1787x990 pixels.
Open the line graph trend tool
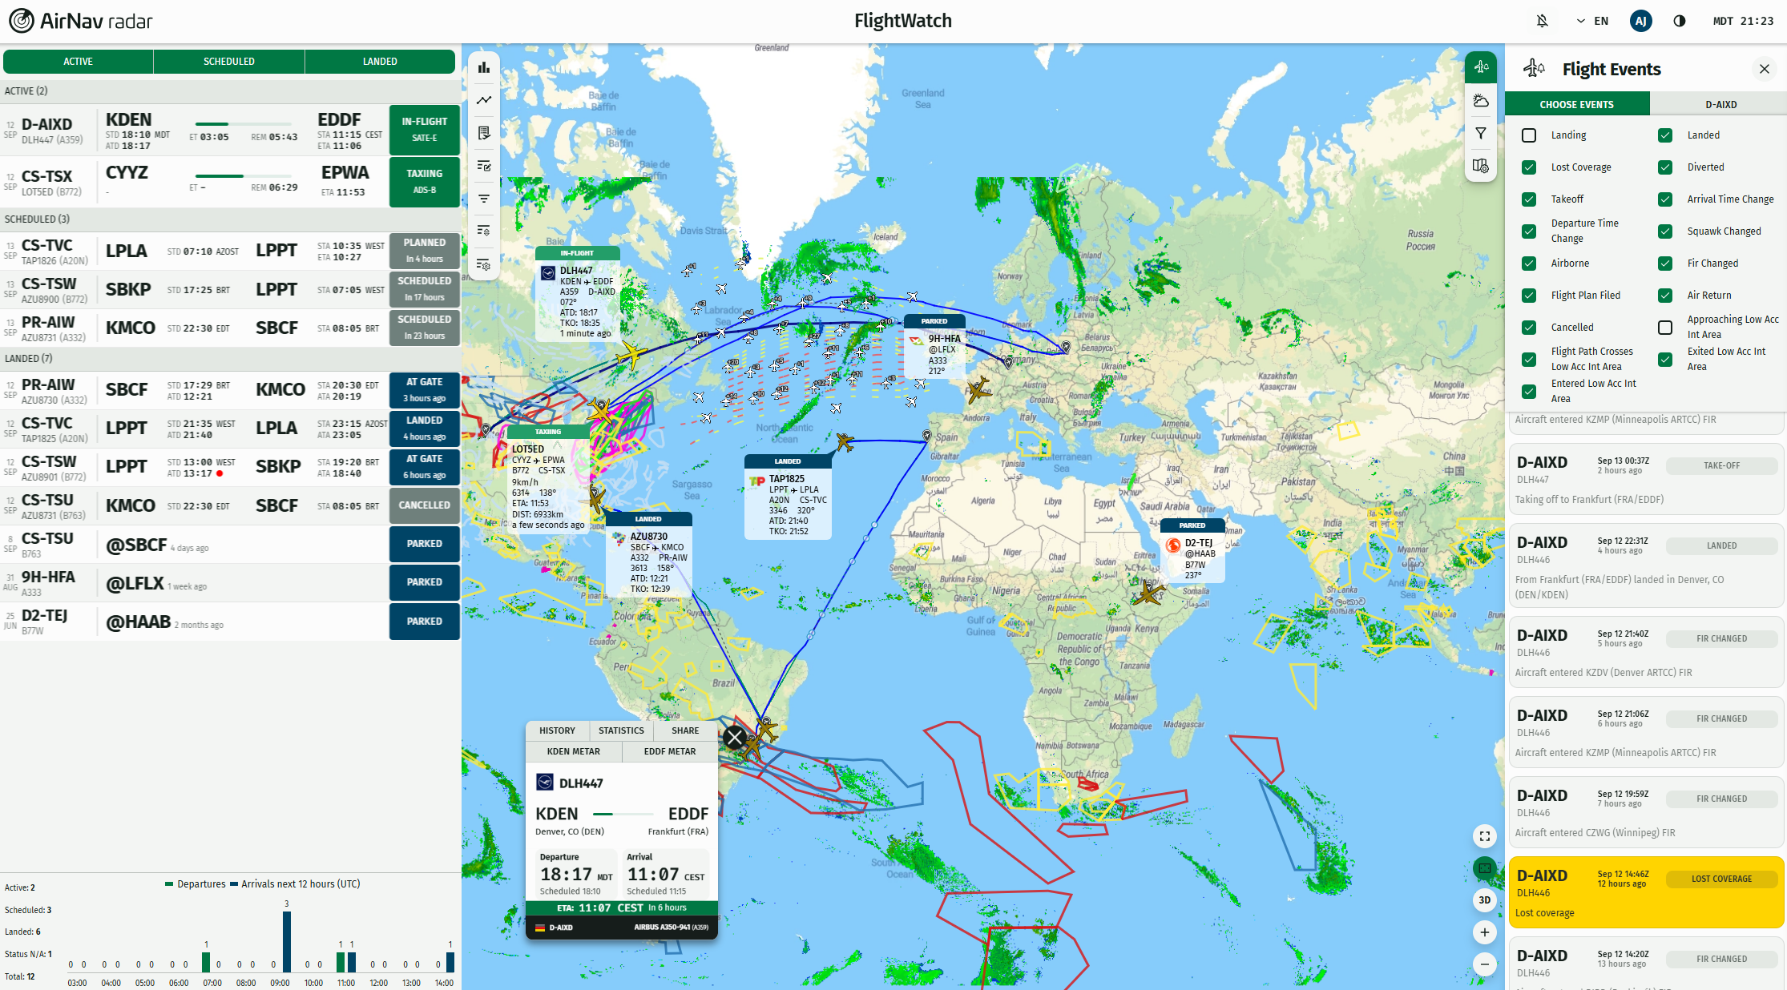point(484,100)
